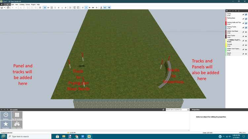This screenshot has height=139, width=248.
Task: Open the simulation time clock icon
Action: [x=70, y=8]
